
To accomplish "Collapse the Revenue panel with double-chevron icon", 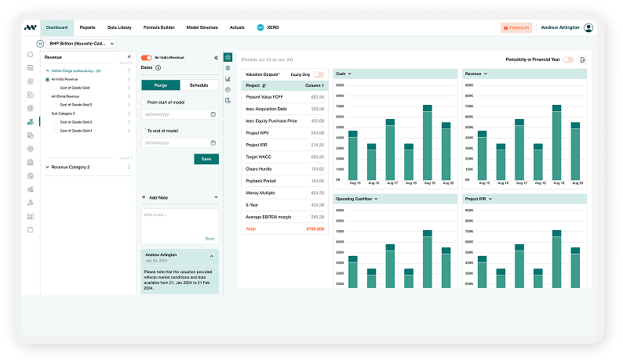I will click(129, 57).
